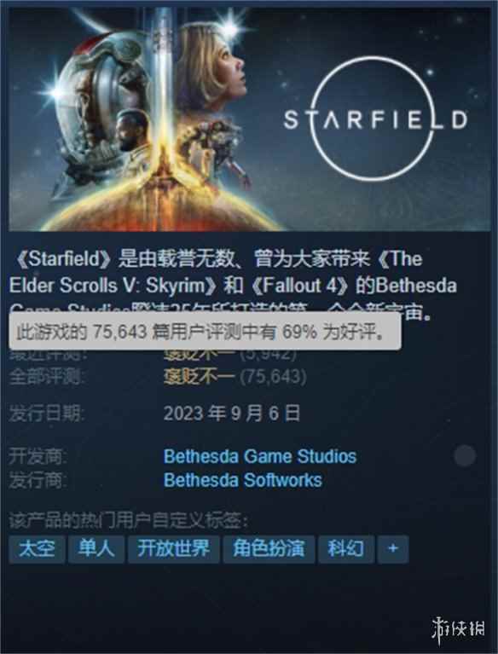Click the 全部评测 褒贬不一 review summary
The height and width of the screenshot is (654, 498).
[x=199, y=377]
